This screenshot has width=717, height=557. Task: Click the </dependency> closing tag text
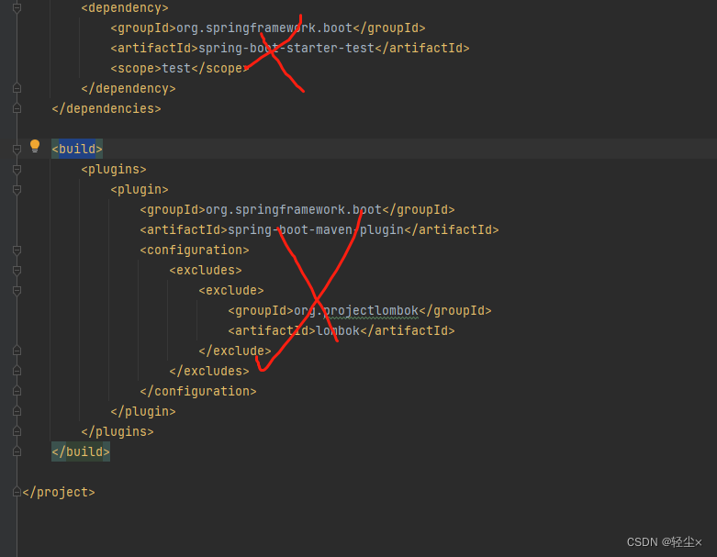128,89
